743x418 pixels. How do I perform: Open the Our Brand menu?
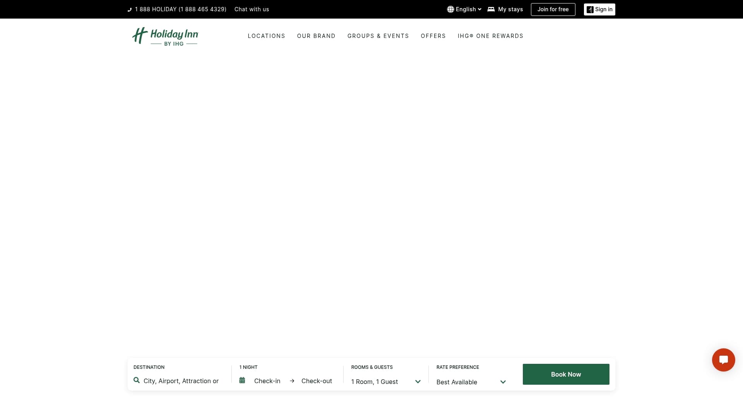coord(316,36)
